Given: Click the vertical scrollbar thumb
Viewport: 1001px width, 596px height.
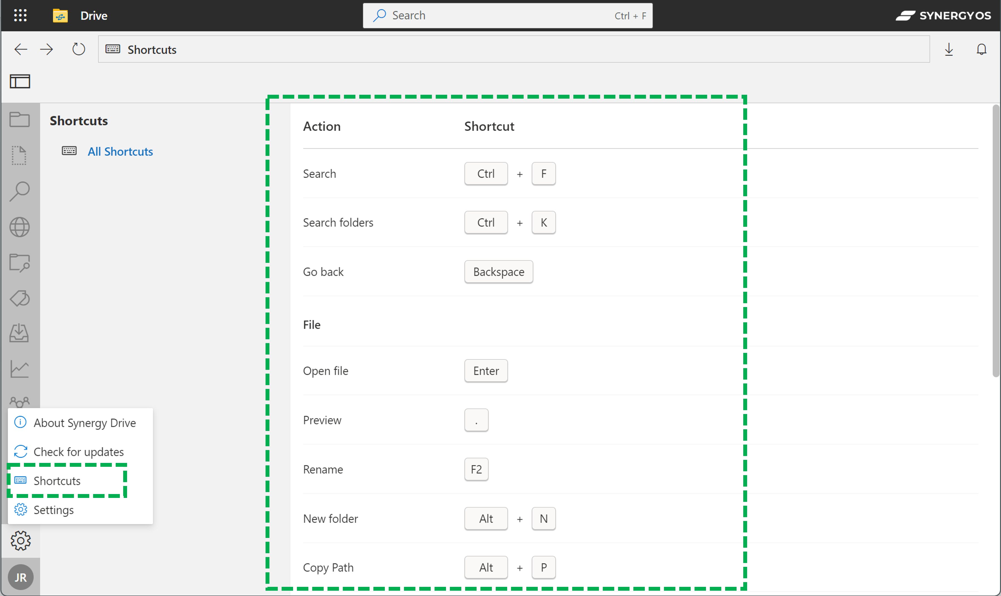Looking at the screenshot, I should coord(996,241).
